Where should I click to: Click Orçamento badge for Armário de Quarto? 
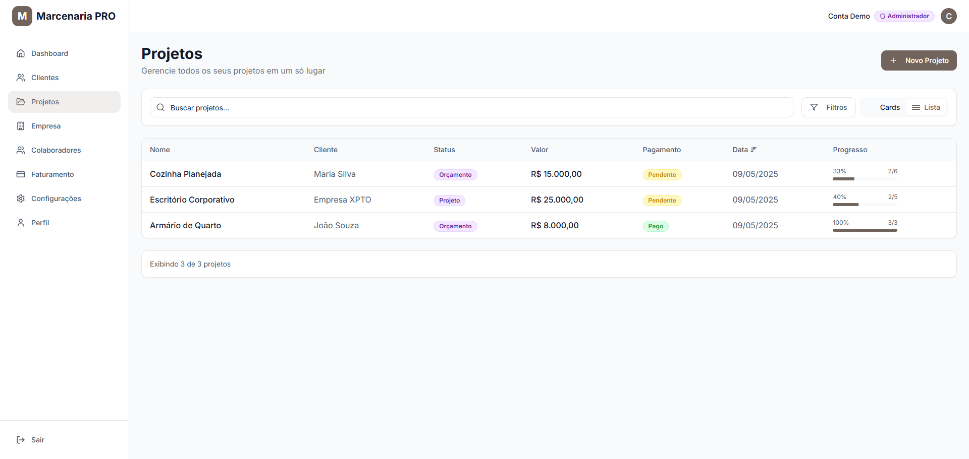455,226
